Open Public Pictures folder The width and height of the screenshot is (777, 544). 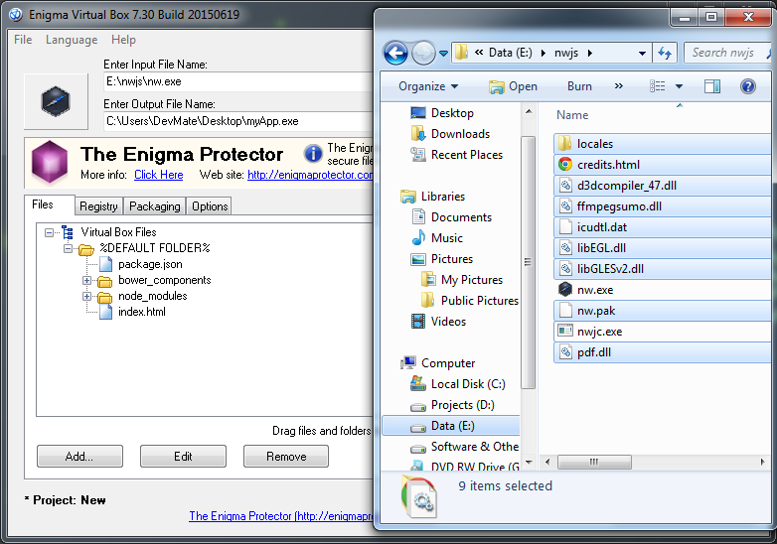[469, 300]
